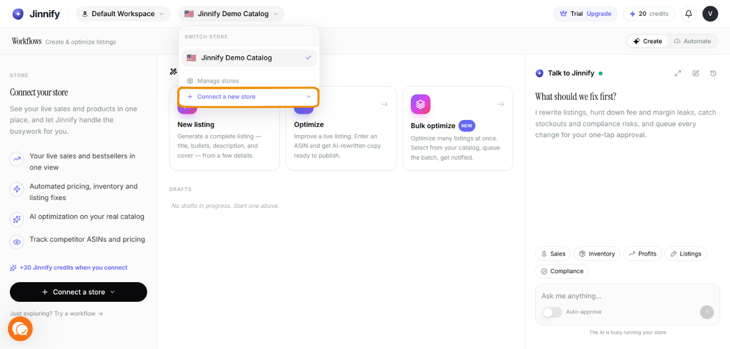Click the No drafts in progress text
Screen dimensions: 730x349
coord(225,206)
